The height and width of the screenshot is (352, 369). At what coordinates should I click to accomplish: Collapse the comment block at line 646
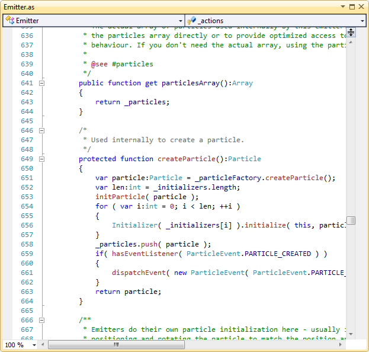41,131
